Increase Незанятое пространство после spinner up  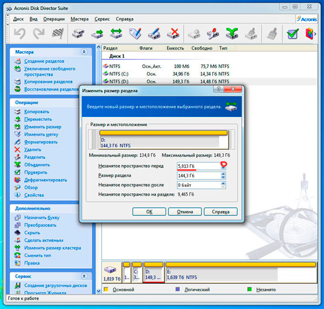(x=223, y=183)
